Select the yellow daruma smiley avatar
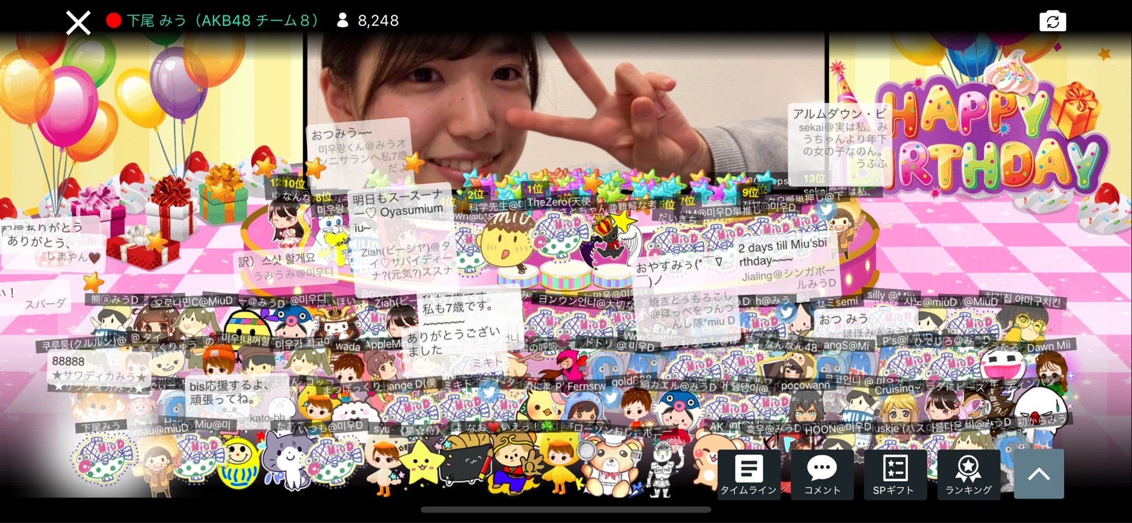This screenshot has height=523, width=1132. click(x=238, y=462)
